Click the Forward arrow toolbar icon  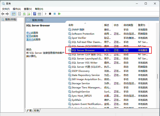pos(7,14)
